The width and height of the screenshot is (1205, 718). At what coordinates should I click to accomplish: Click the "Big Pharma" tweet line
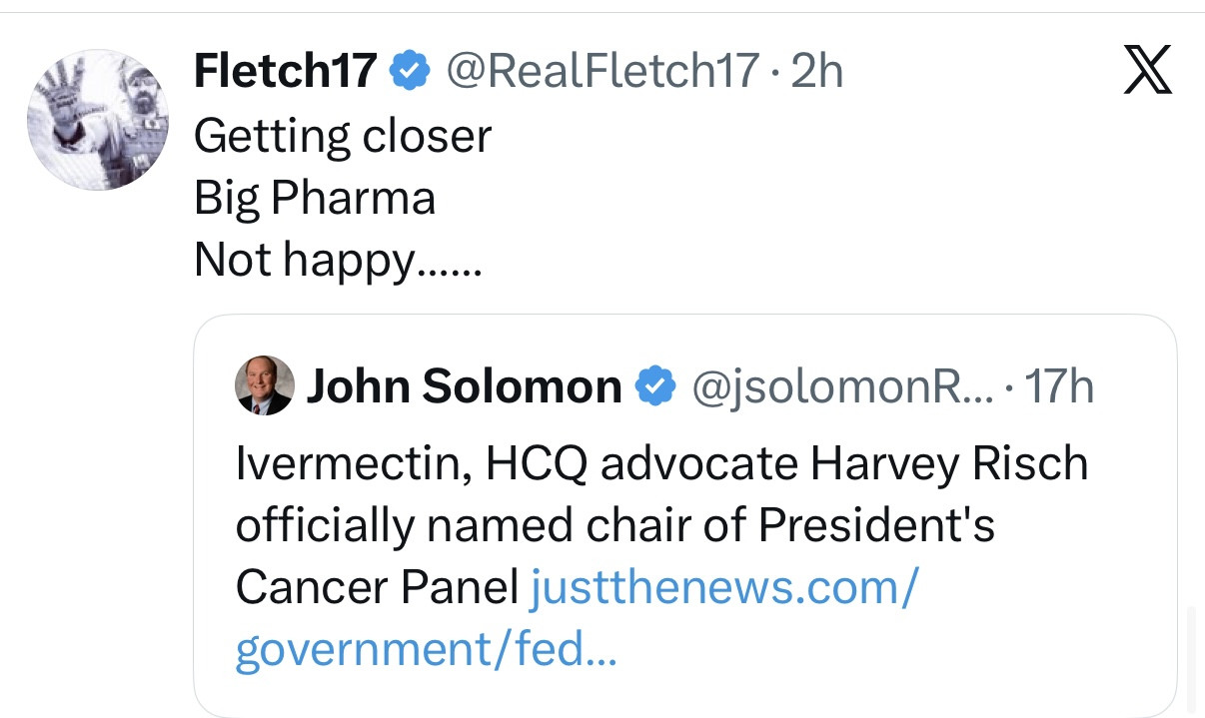coord(315,197)
